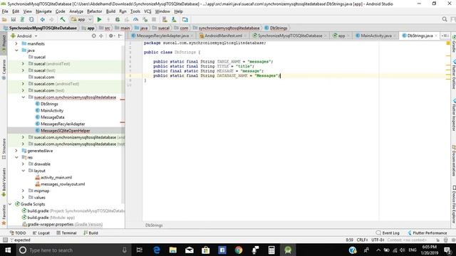This screenshot has height=256, width=456.
Task: Click the Open folder toolbar icon
Action: pyautogui.click(x=4, y=20)
